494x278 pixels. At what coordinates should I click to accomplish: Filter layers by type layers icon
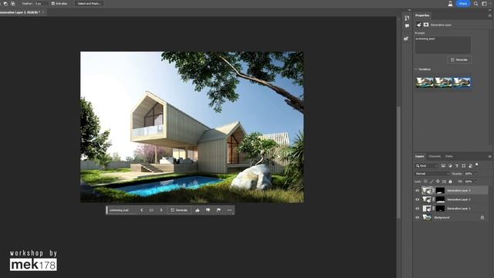point(457,165)
